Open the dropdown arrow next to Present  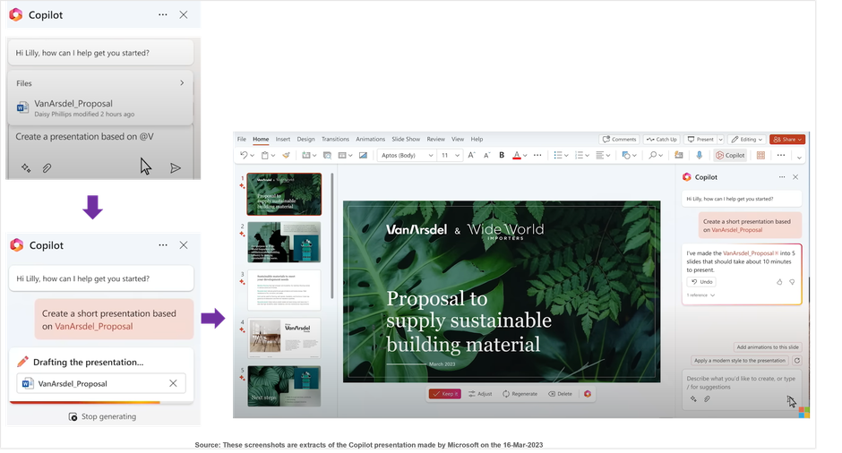coord(721,140)
